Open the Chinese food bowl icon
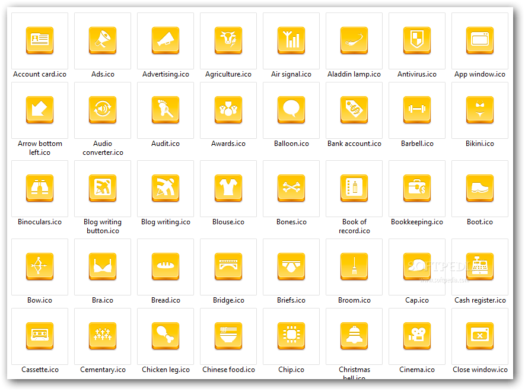Viewport: 525px width, 391px height. pyautogui.click(x=228, y=336)
